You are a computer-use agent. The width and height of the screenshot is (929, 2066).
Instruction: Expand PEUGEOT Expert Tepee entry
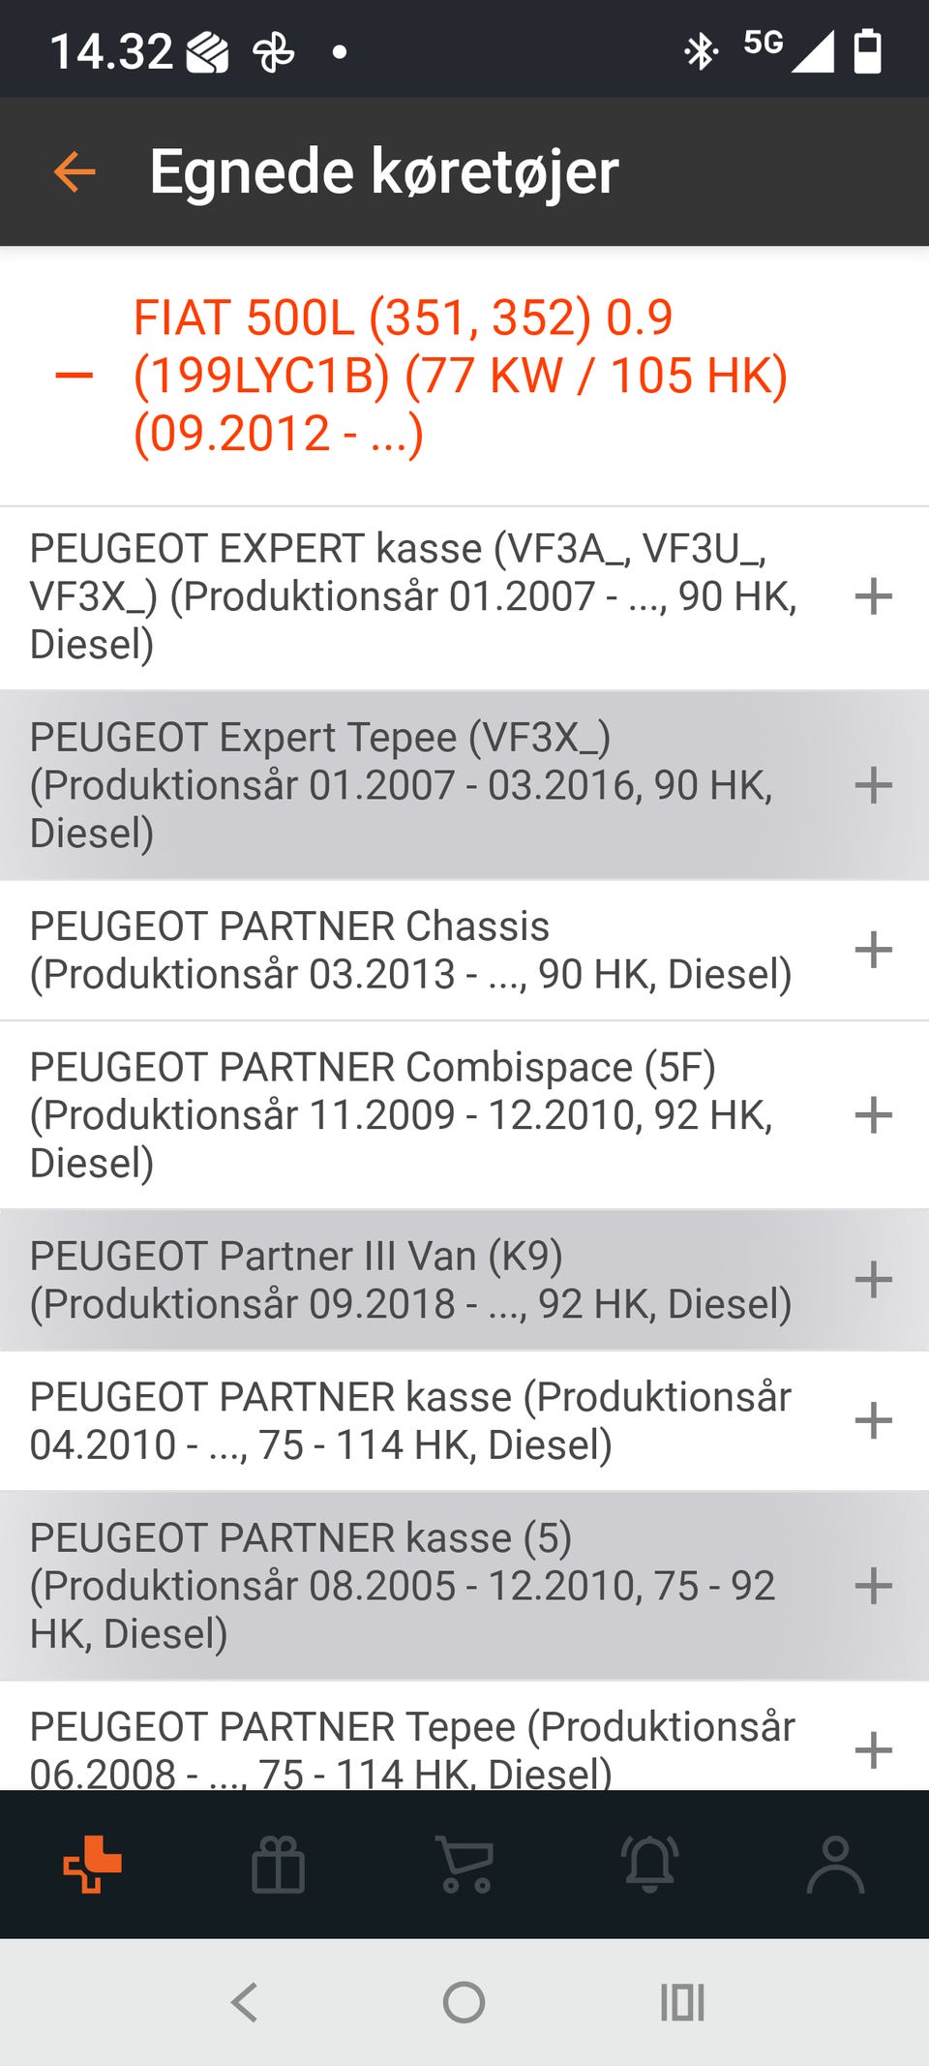[x=873, y=785]
